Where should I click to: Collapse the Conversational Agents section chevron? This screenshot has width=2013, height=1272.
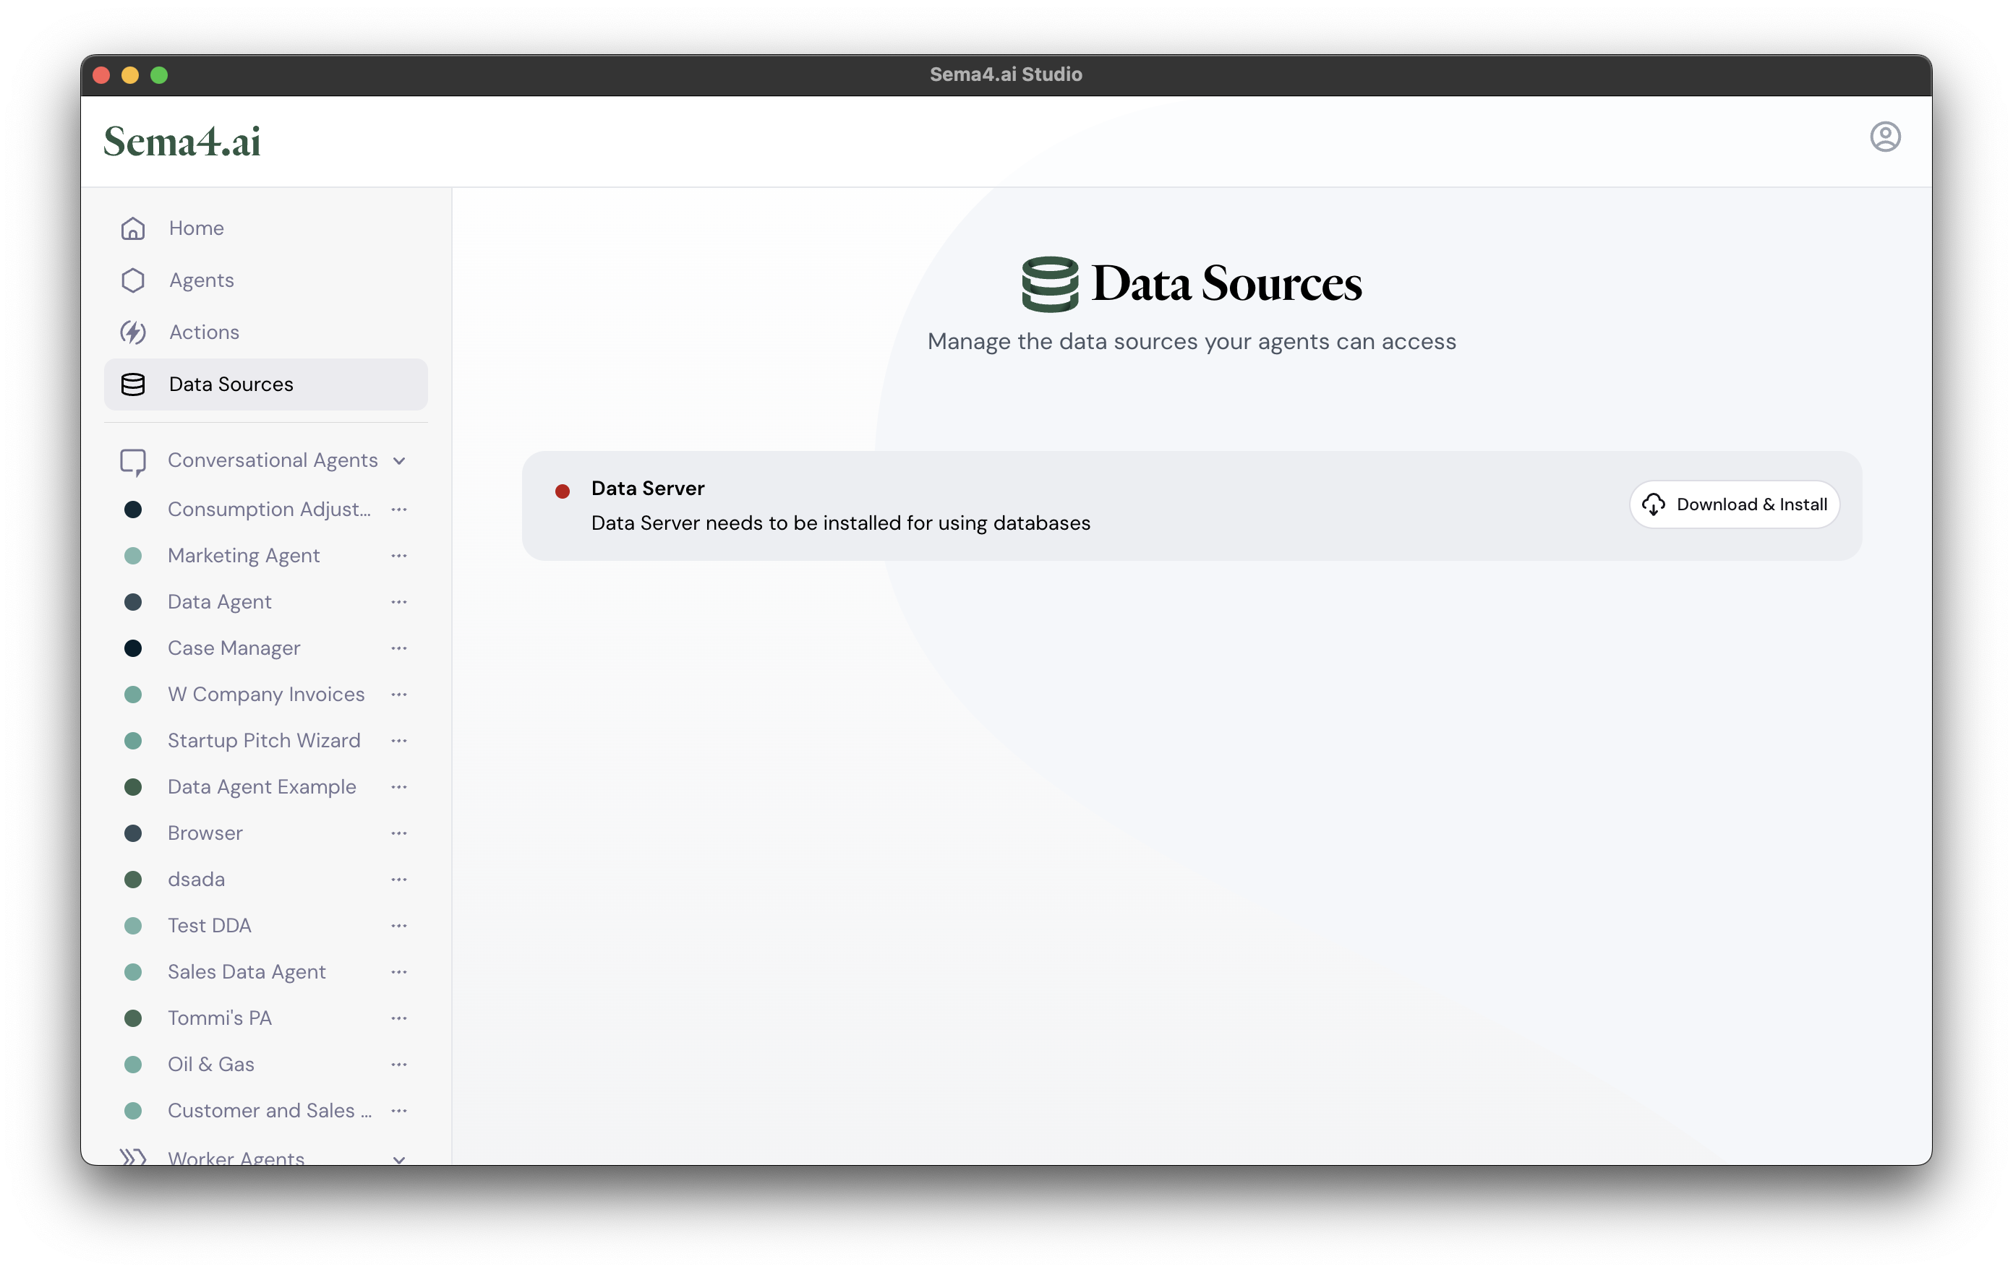[x=400, y=461]
